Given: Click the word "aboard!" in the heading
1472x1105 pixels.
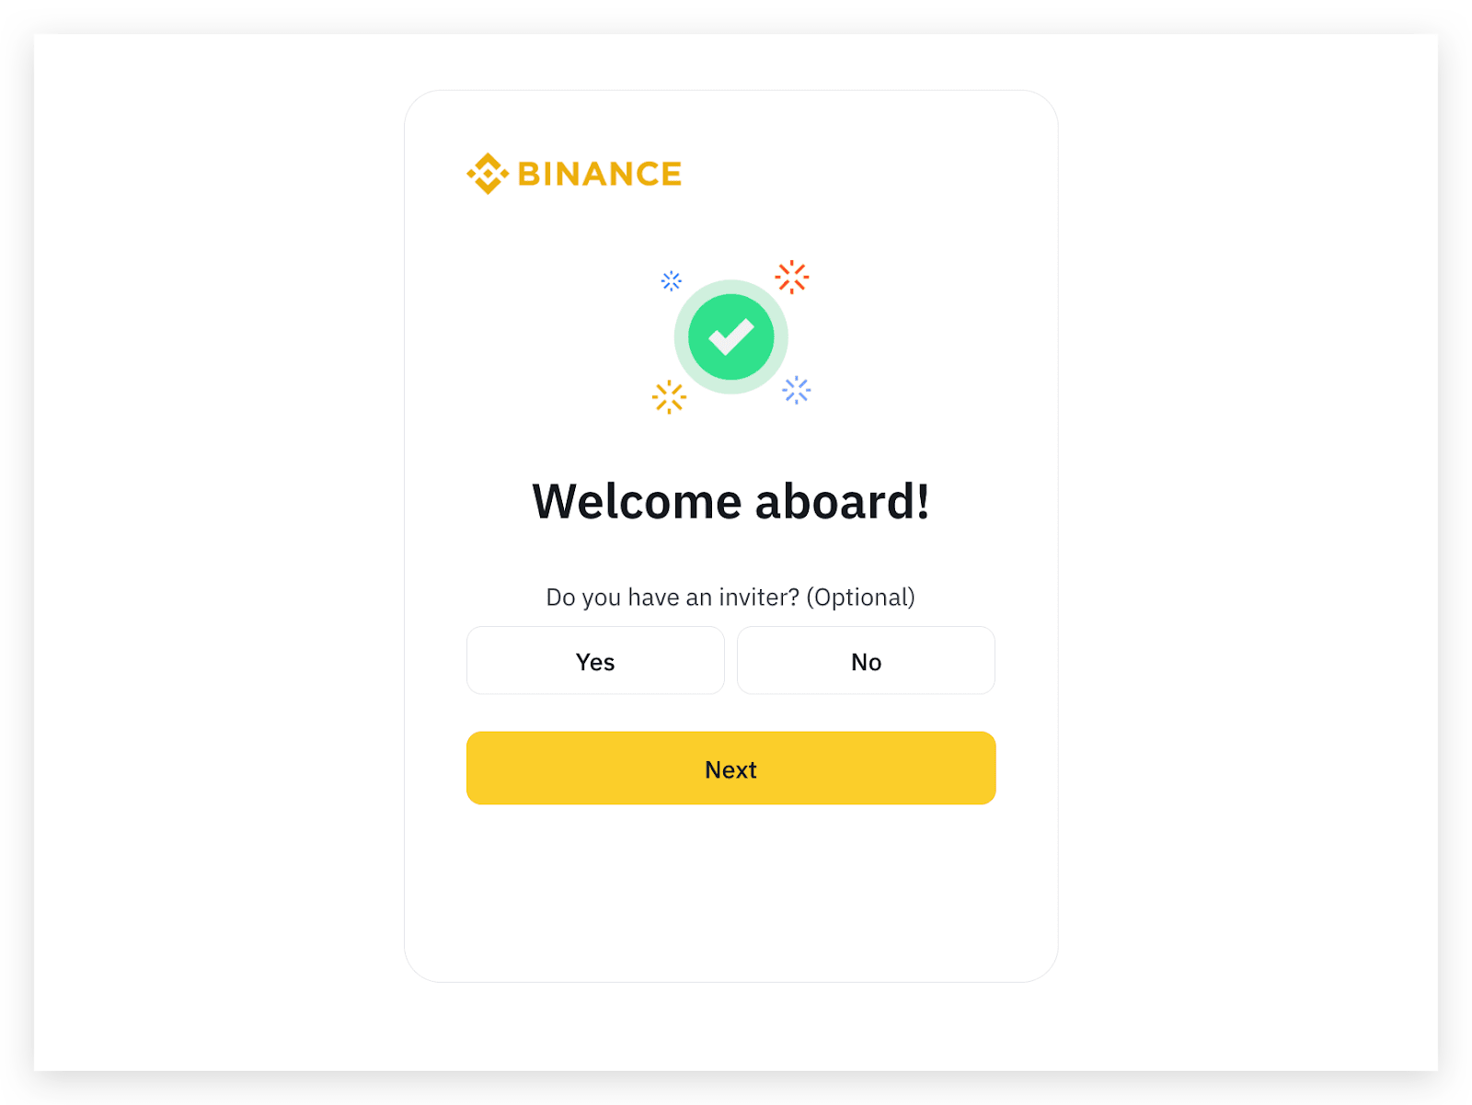Looking at the screenshot, I should (842, 502).
